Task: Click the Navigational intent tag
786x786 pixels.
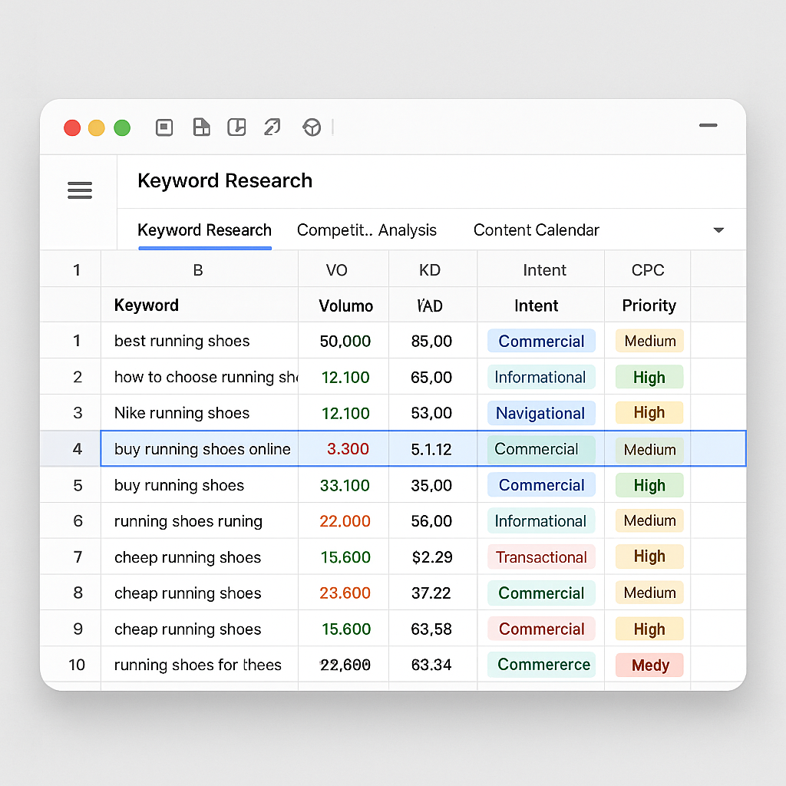Action: 541,413
